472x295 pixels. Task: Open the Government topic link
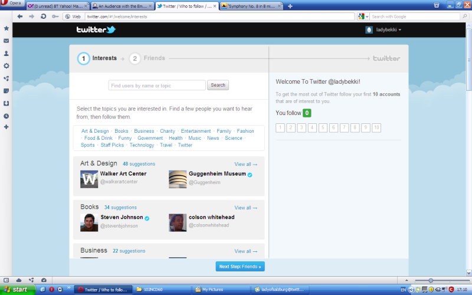[x=150, y=138]
